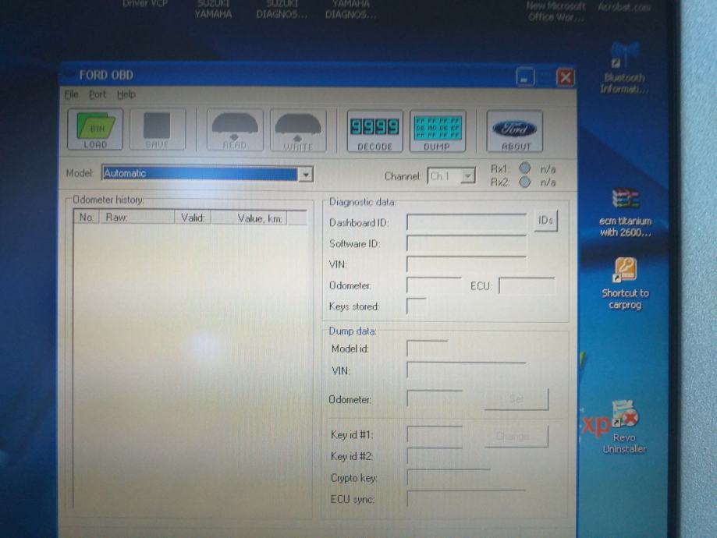The width and height of the screenshot is (717, 538).
Task: Click the DECODE 9999 toolbar icon
Action: coord(374,132)
